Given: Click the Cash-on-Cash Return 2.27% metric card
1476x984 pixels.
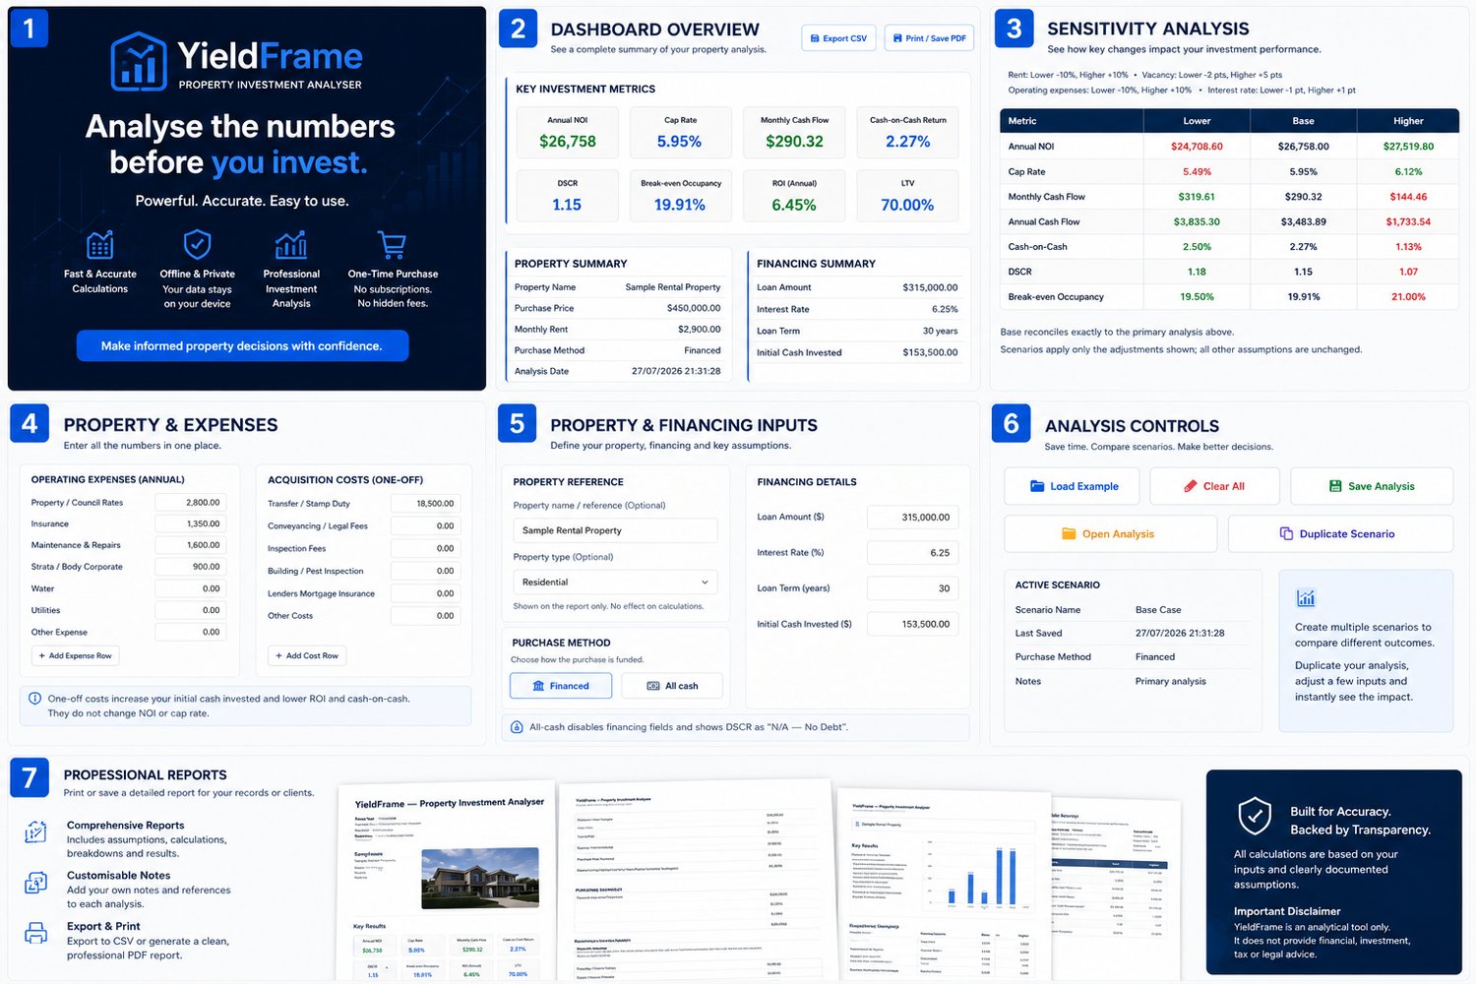Looking at the screenshot, I should tap(908, 132).
